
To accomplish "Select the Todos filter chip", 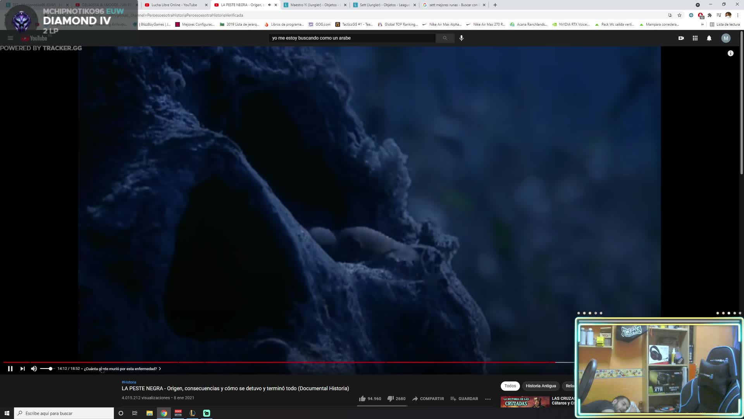I will point(510,386).
